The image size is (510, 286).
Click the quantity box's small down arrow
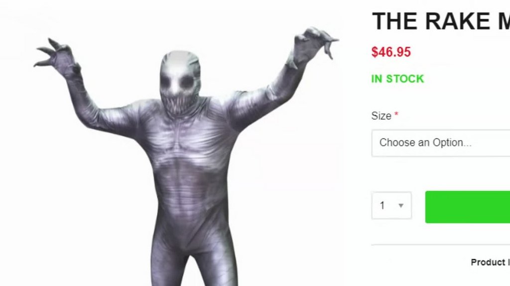(401, 206)
